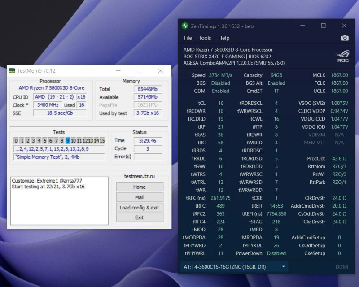The height and width of the screenshot is (287, 359).
Task: Click the Speed value 3734 MT/s
Action: (220, 75)
